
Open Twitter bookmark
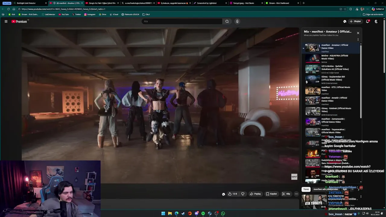(x=76, y=14)
